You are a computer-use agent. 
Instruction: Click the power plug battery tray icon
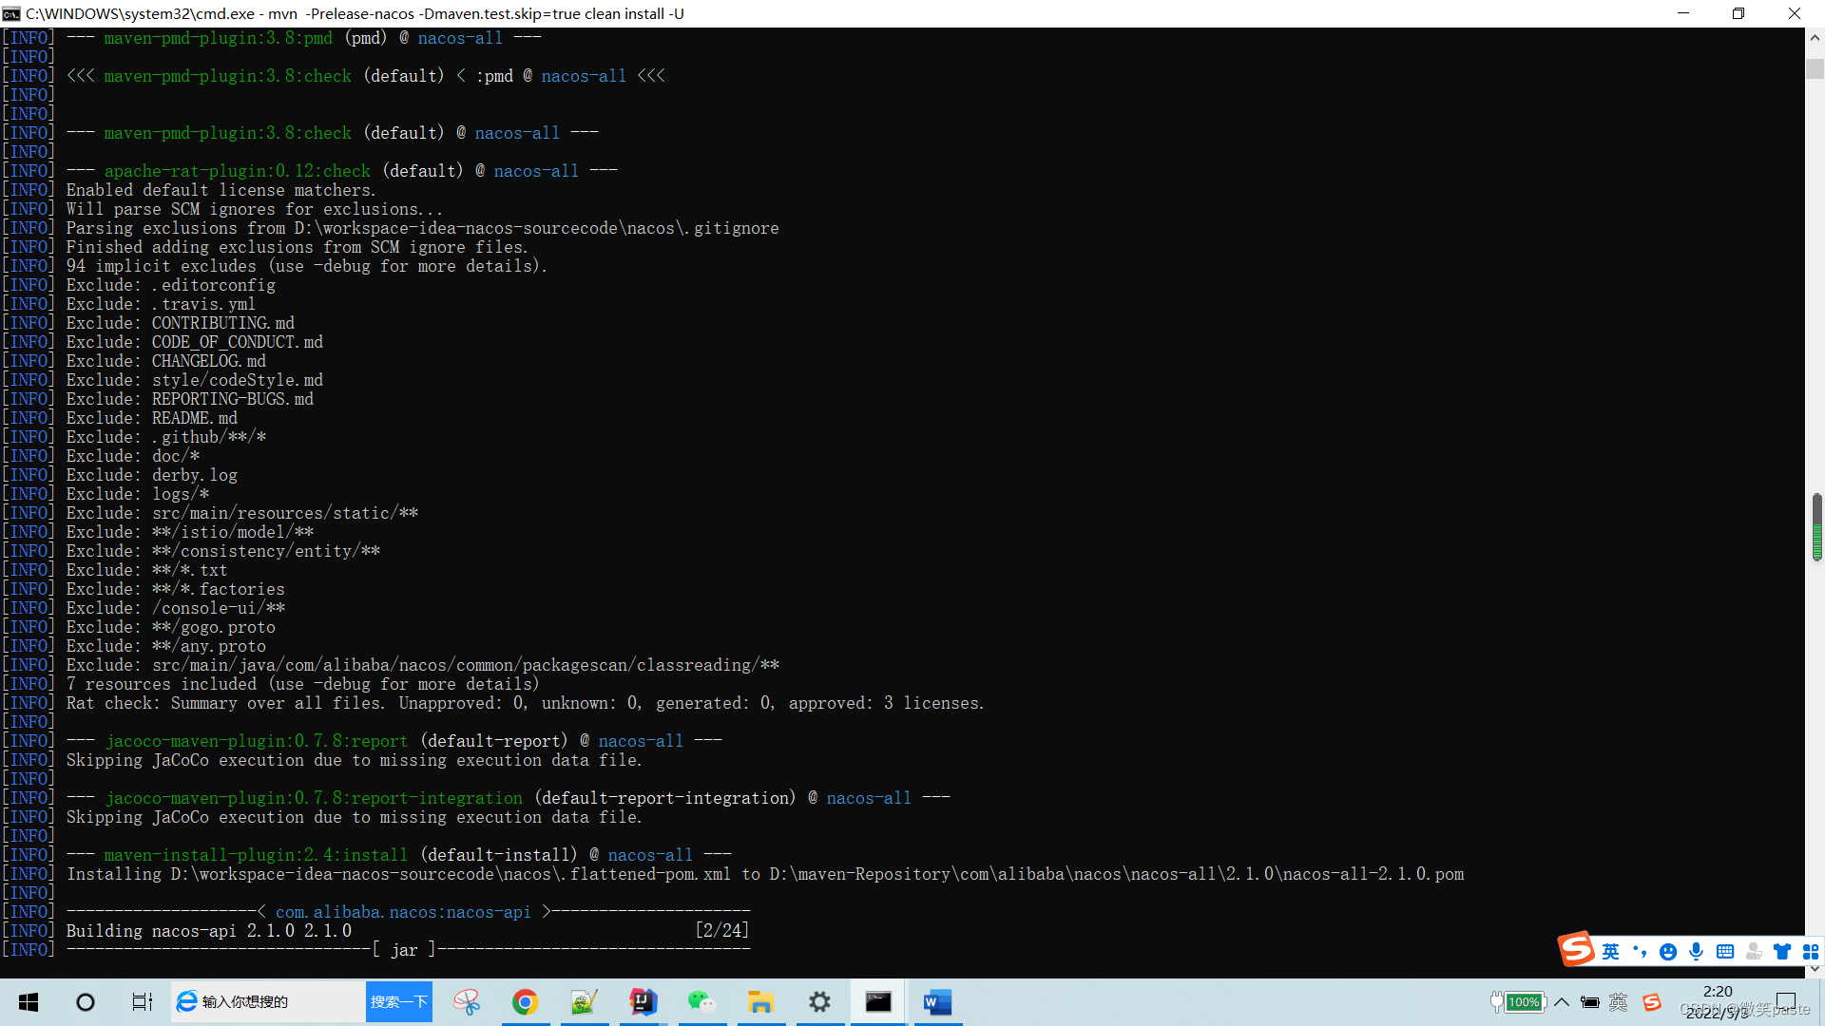click(1590, 1002)
